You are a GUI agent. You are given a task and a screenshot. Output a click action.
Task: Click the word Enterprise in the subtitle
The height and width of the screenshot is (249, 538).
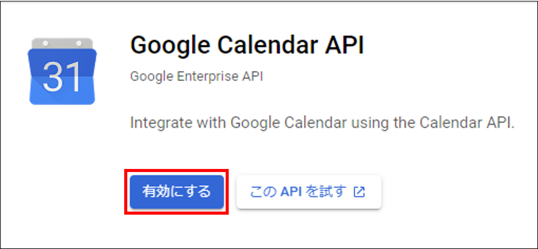pos(208,76)
